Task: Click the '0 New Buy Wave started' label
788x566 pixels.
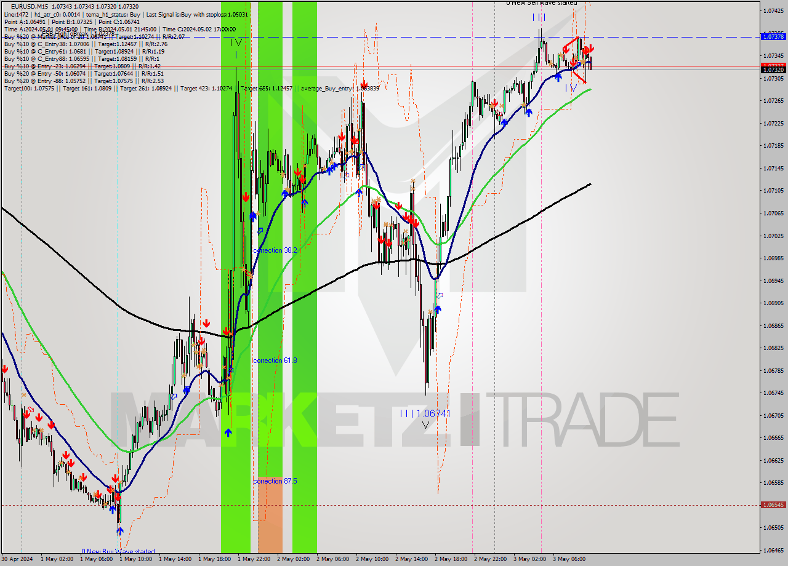Action: [x=118, y=552]
